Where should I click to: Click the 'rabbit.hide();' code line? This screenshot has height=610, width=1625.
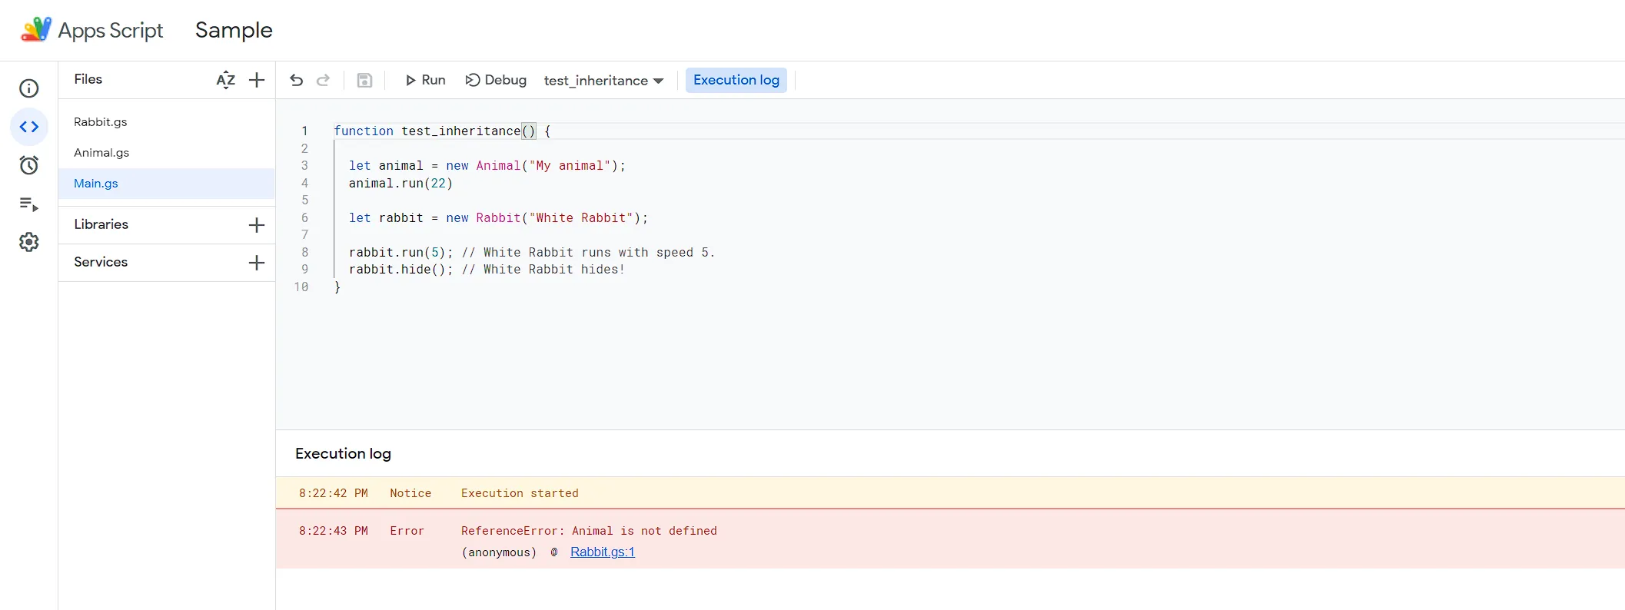pyautogui.click(x=487, y=270)
